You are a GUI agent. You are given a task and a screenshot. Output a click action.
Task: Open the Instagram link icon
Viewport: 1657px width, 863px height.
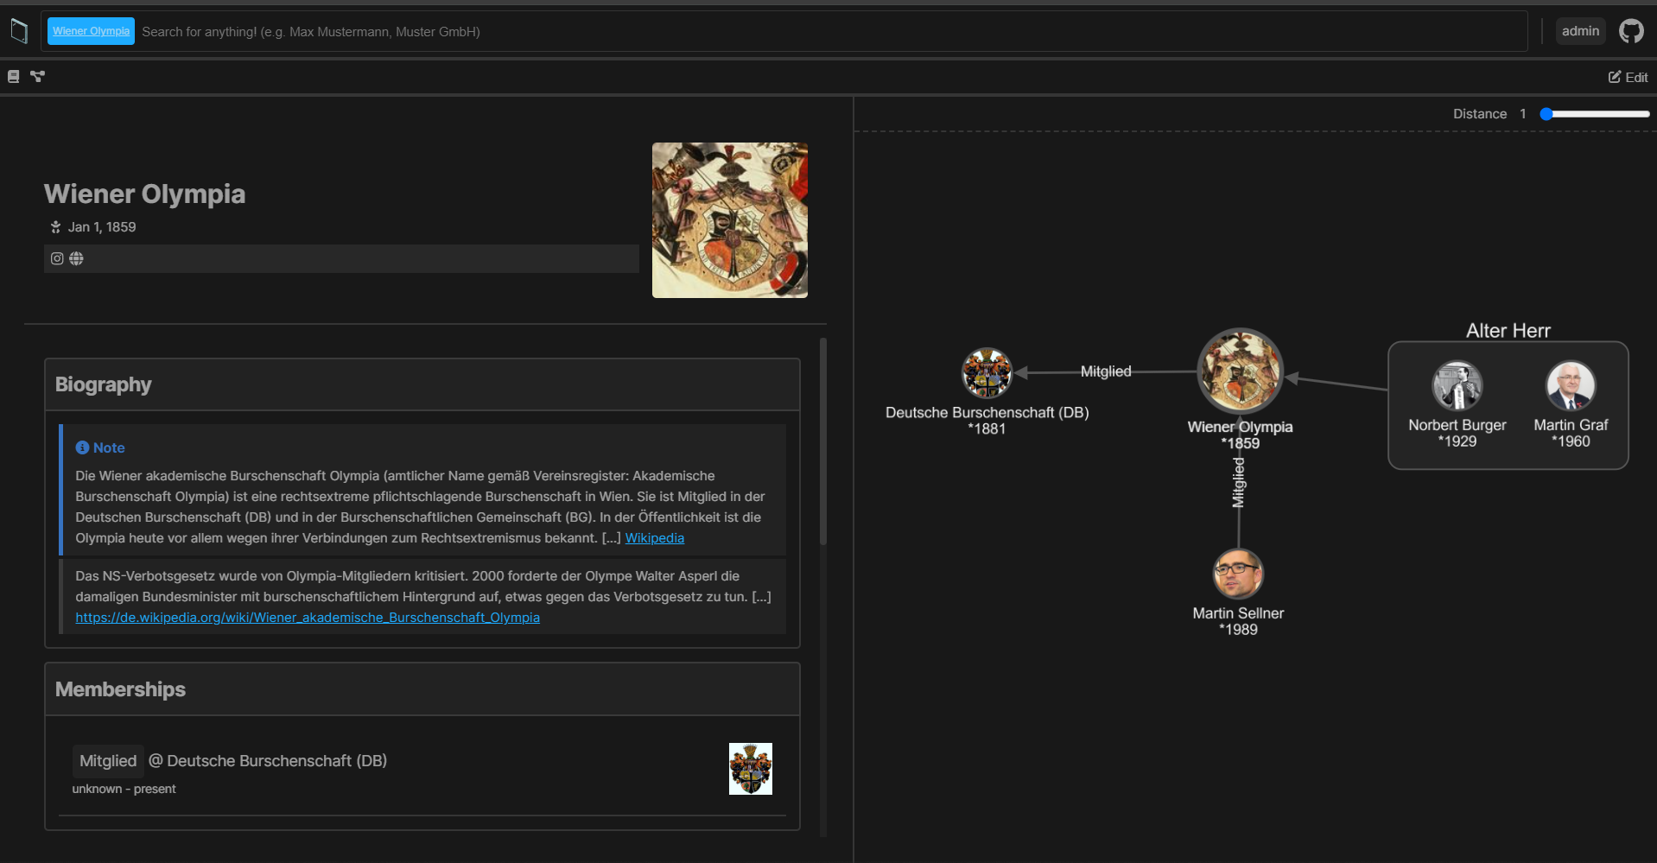click(57, 258)
